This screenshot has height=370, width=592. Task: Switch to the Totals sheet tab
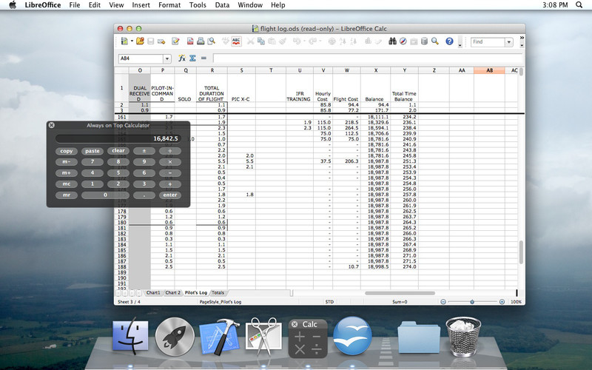(218, 292)
